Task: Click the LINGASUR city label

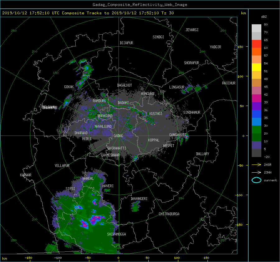Action: pos(177,87)
